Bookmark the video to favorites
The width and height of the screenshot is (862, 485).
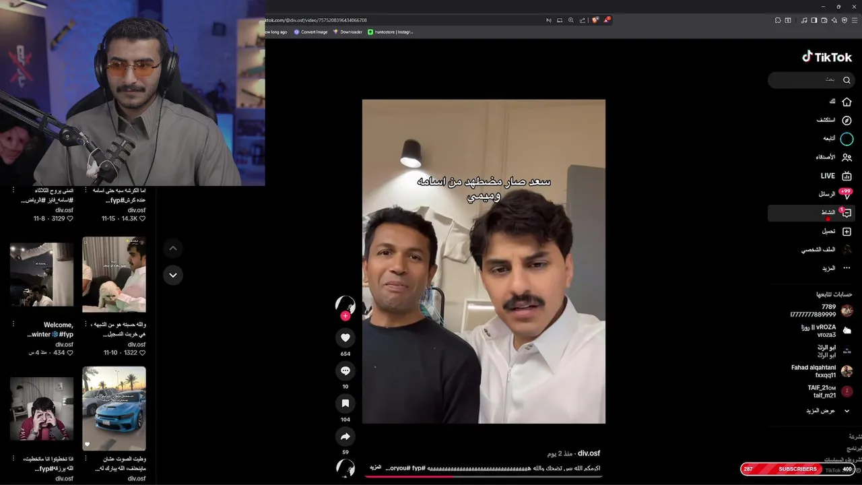pos(345,403)
